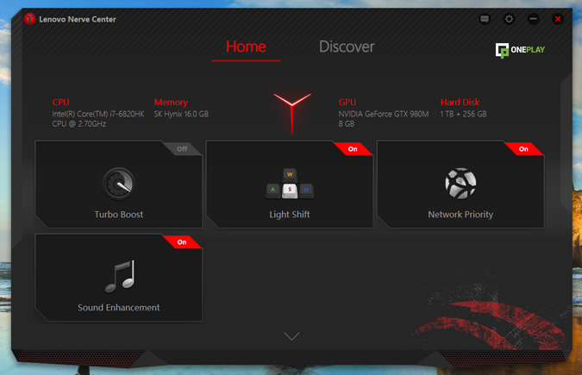Click the Sound Enhancement music note icon
Screen dimensions: 582x375
tap(120, 277)
